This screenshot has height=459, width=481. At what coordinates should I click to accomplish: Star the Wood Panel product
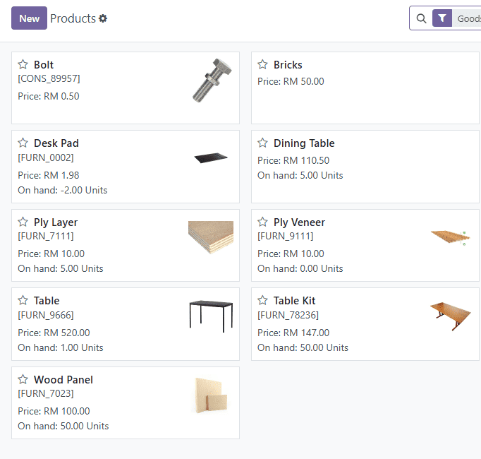23,380
